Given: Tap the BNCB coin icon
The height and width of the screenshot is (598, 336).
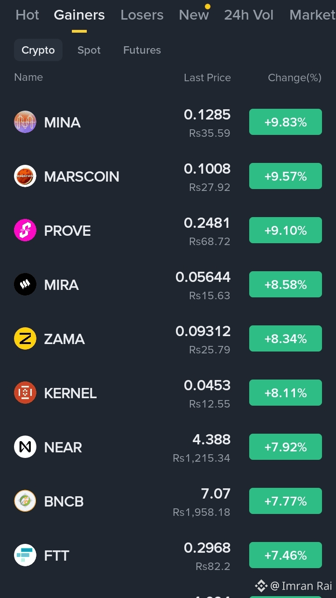Looking at the screenshot, I should [x=25, y=501].
